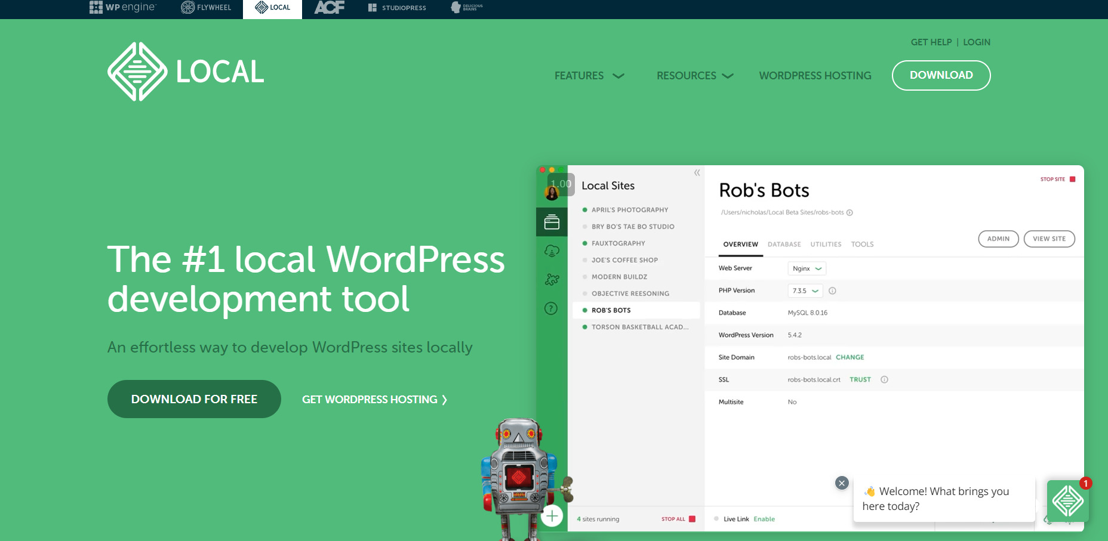Click the Download outline button

click(x=941, y=75)
